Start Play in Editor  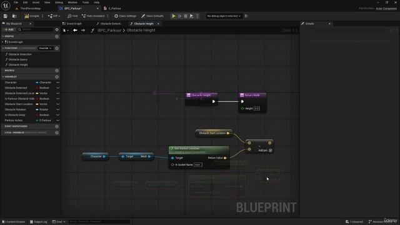click(x=174, y=16)
